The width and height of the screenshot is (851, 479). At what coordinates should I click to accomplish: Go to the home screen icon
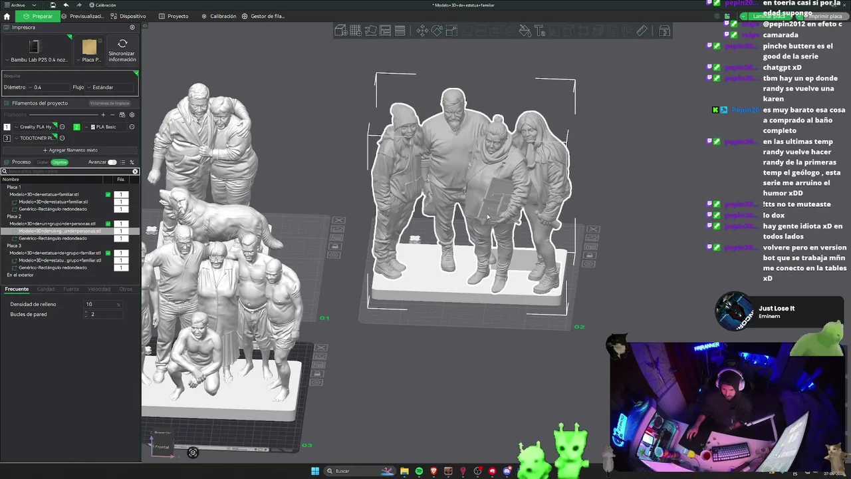pyautogui.click(x=7, y=16)
